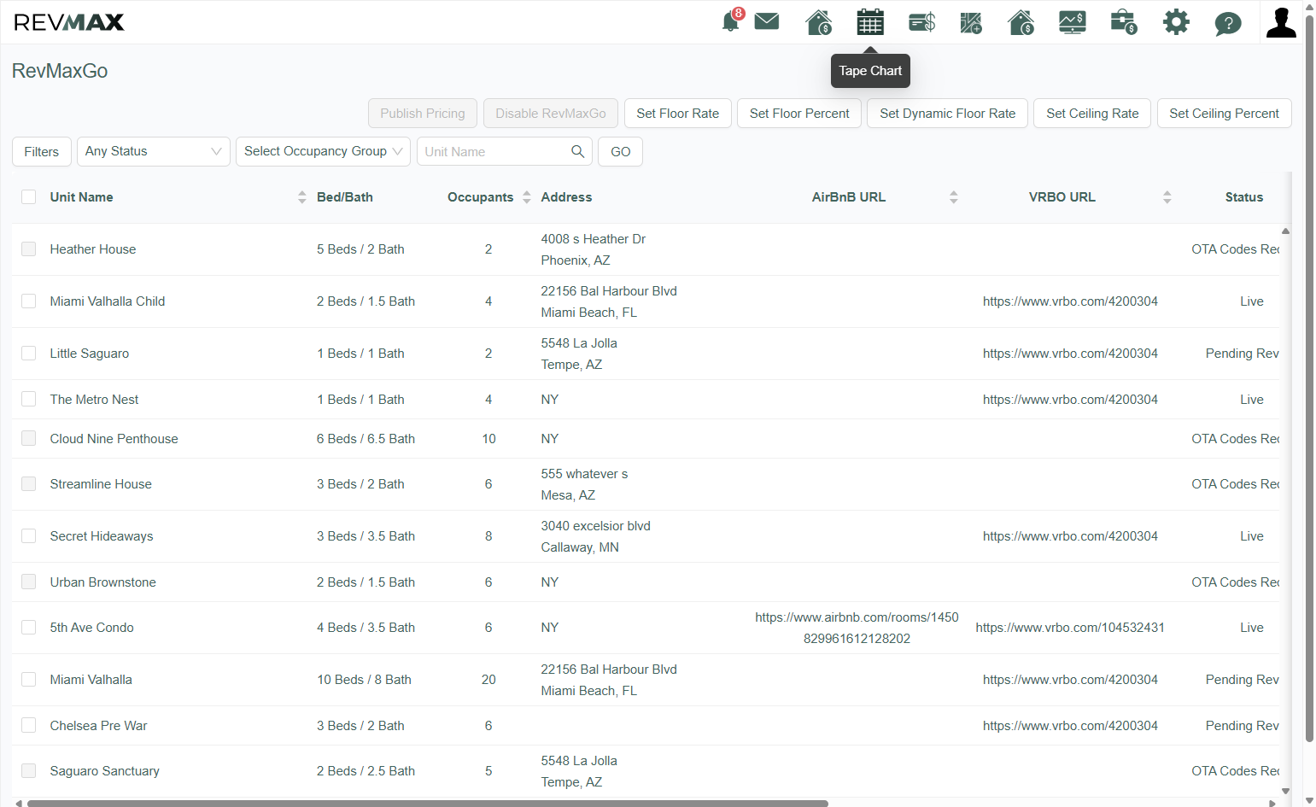The width and height of the screenshot is (1316, 807).
Task: Open the user profile silhouette icon
Action: pyautogui.click(x=1281, y=22)
